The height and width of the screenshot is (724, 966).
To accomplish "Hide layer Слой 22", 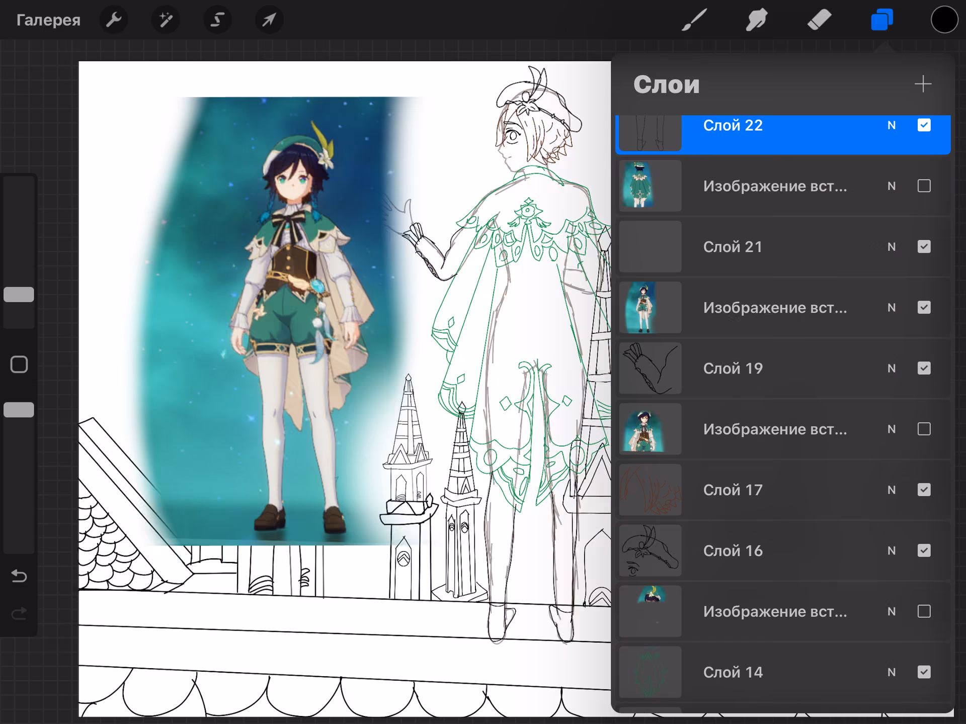I will (924, 125).
